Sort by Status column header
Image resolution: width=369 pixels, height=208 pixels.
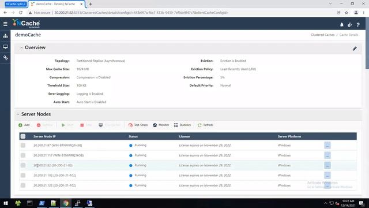coord(133,136)
